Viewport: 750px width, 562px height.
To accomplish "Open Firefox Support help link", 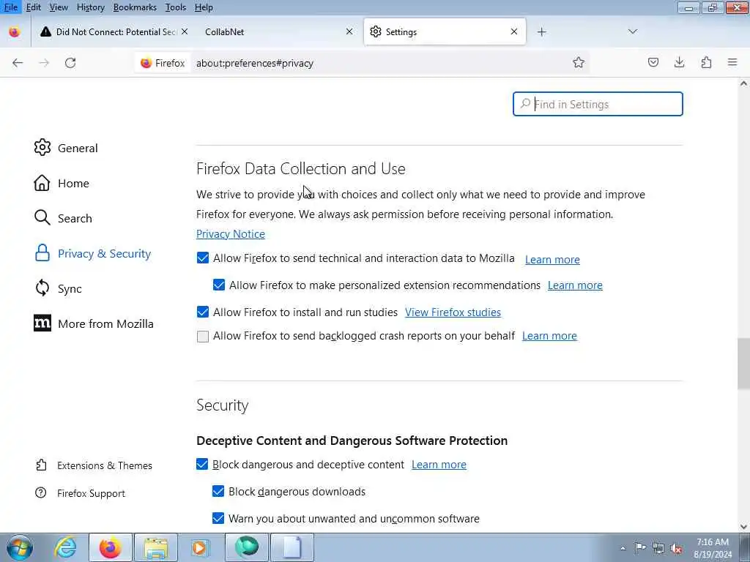I will (x=80, y=493).
